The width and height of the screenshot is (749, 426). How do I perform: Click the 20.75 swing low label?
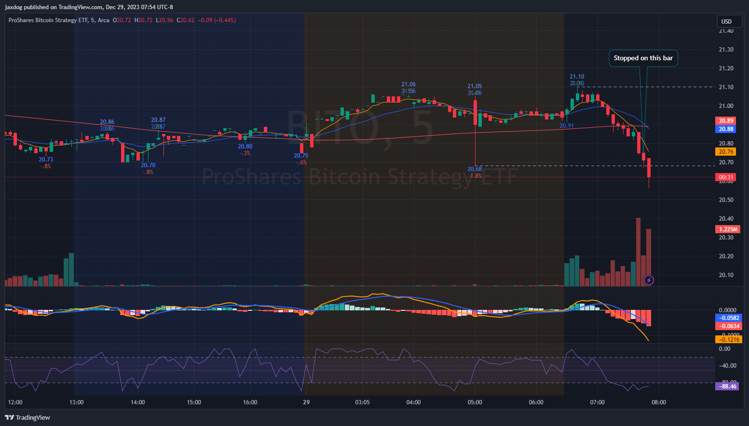301,156
